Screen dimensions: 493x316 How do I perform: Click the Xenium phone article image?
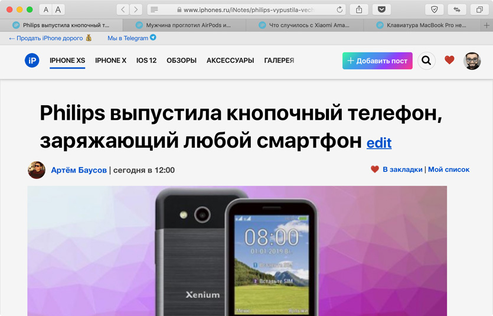click(237, 250)
